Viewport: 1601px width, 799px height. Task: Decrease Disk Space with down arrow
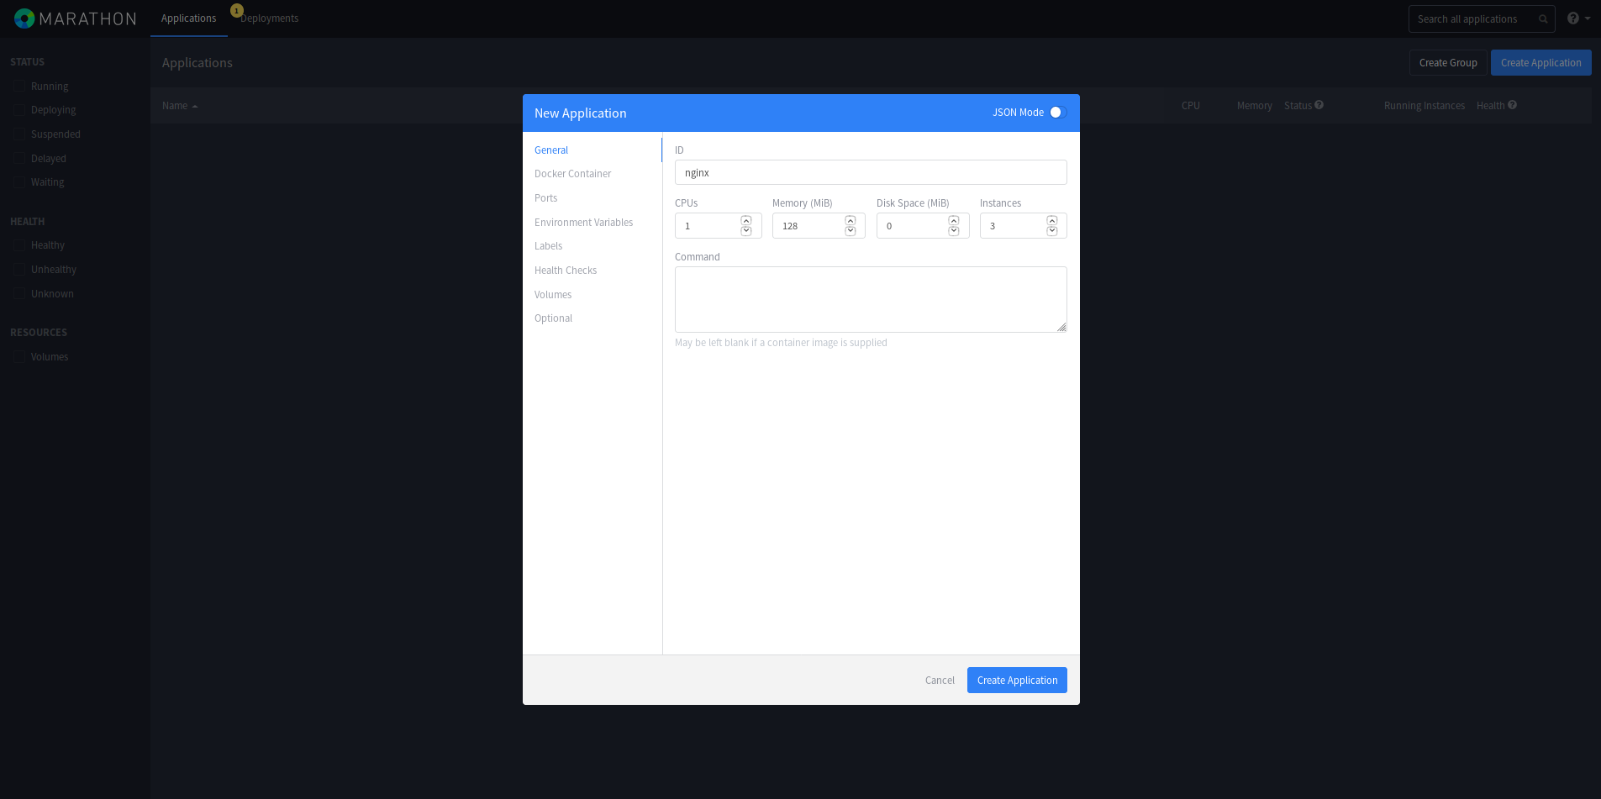(x=954, y=231)
